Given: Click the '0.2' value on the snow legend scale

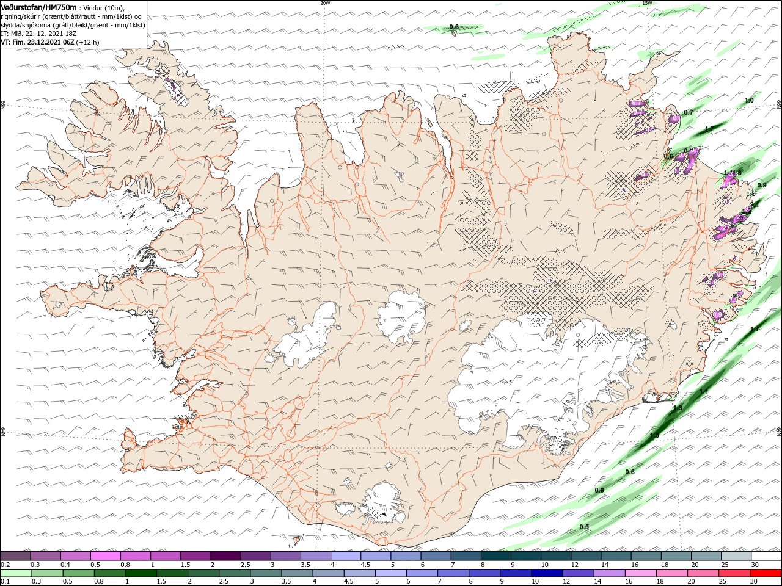Looking at the screenshot, I should (5, 565).
